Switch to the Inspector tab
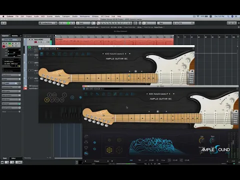This screenshot has width=240, height=180. (x=5, y=35)
